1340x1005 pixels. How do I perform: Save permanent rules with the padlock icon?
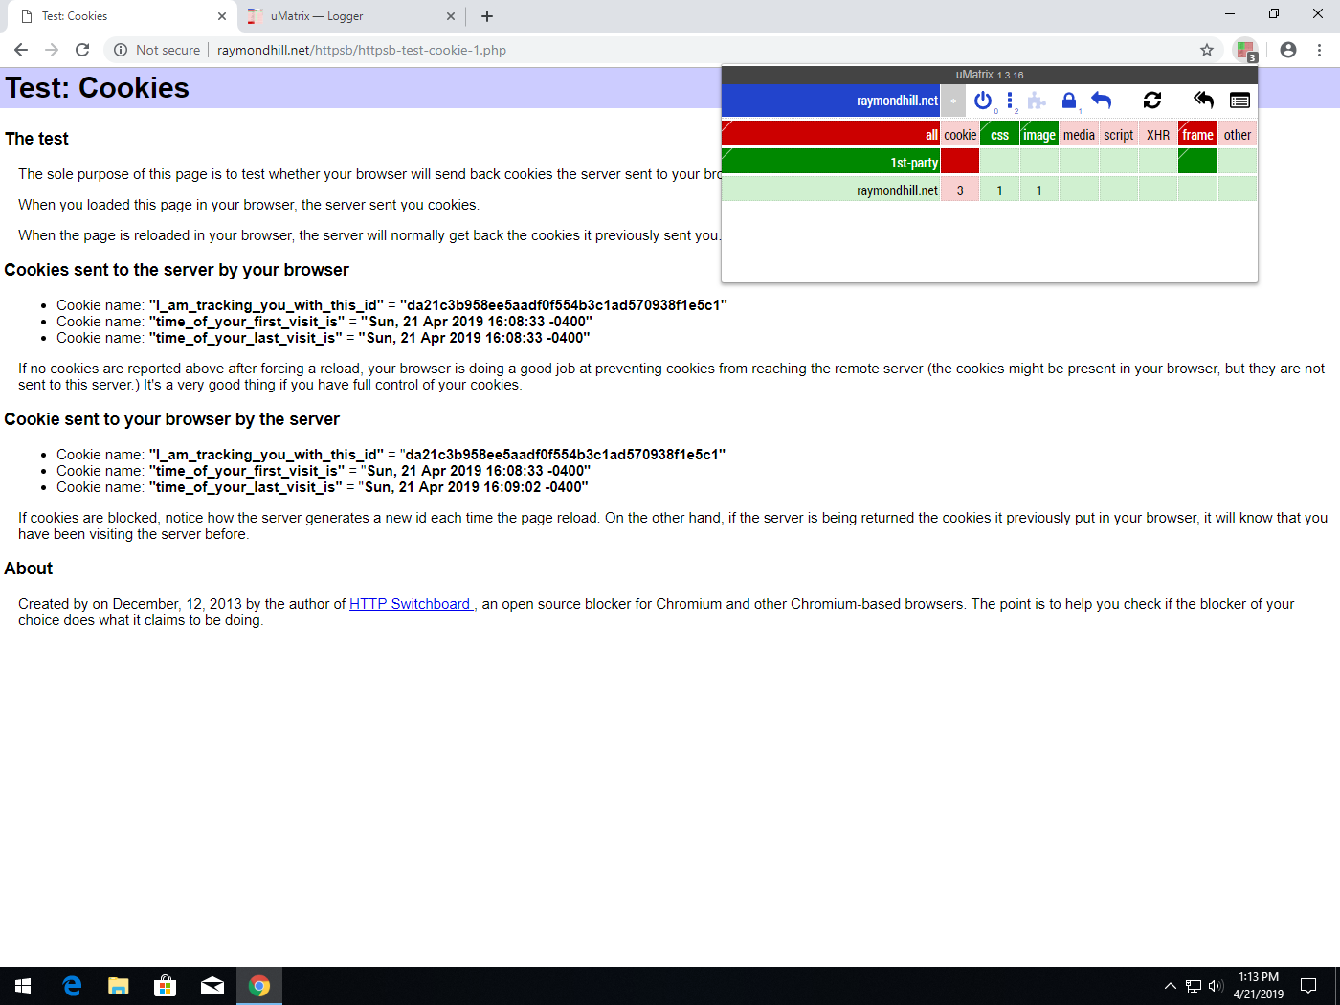(x=1069, y=100)
